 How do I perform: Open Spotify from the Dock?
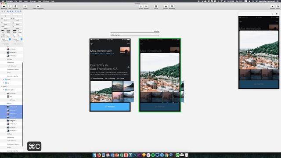pyautogui.click(x=153, y=155)
